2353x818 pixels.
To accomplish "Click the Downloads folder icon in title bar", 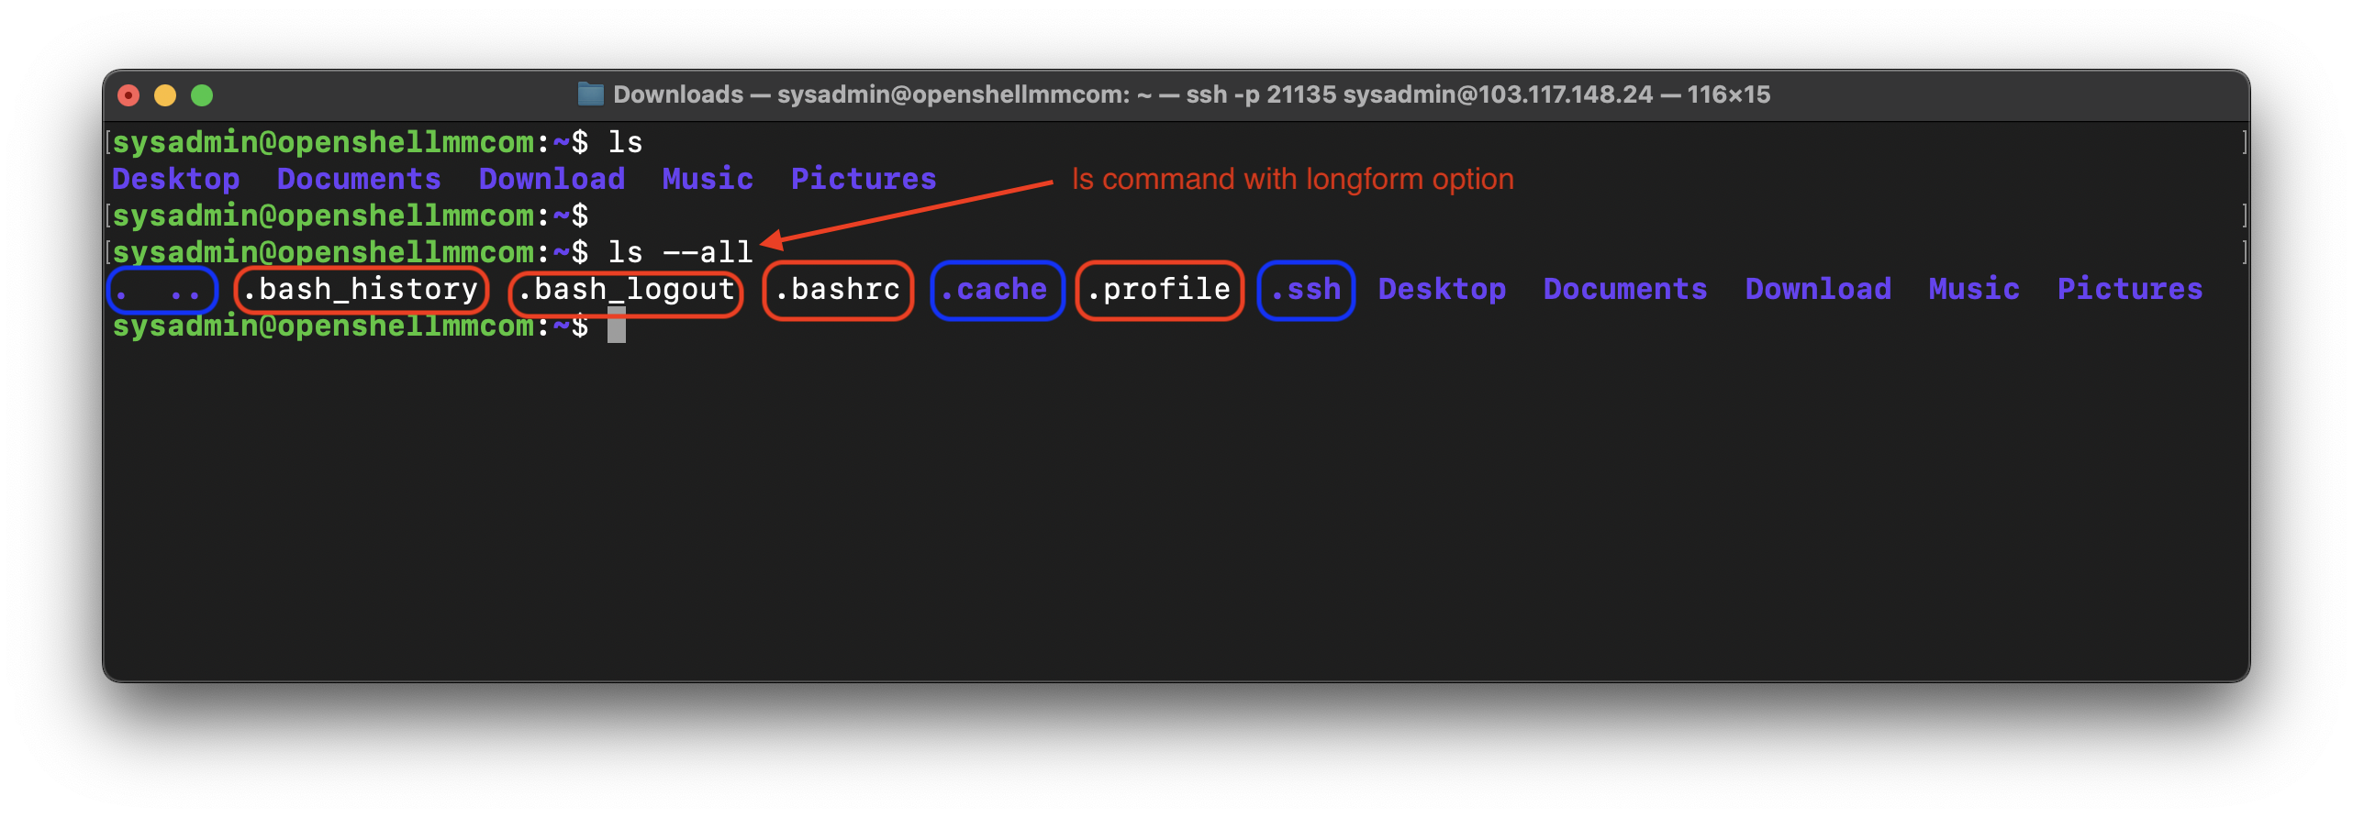I will coord(590,94).
